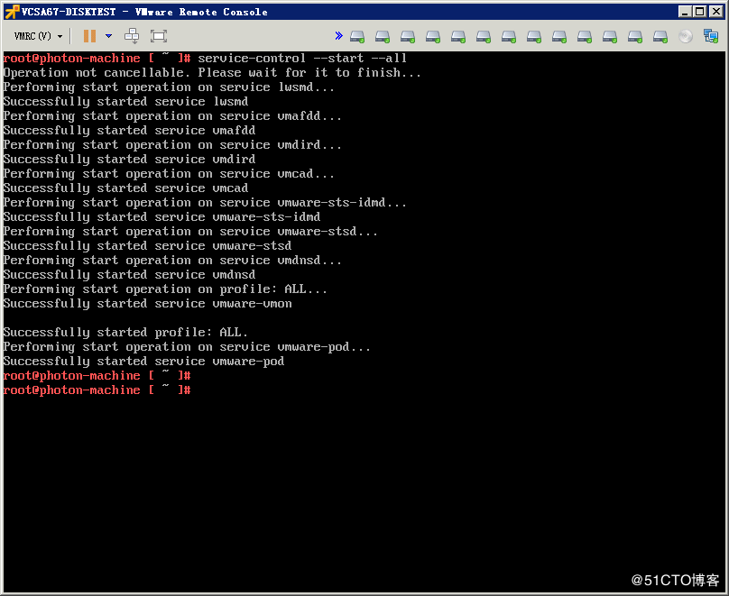Image resolution: width=729 pixels, height=596 pixels.
Task: Click 'Performing start operation on service vmdnsd...'
Action: (x=172, y=260)
